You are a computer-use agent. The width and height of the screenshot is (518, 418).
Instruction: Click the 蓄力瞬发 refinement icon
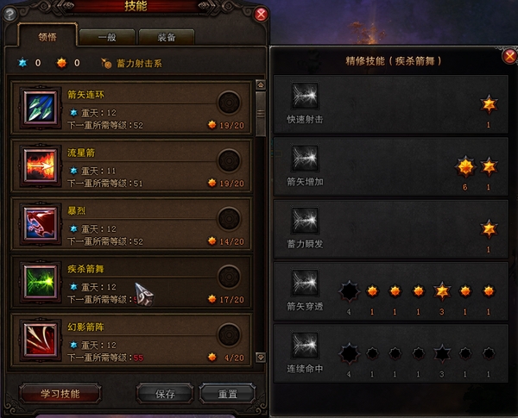click(x=305, y=221)
